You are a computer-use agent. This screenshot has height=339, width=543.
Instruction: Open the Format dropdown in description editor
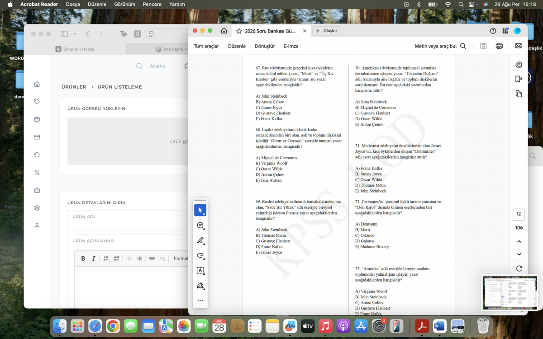click(181, 259)
